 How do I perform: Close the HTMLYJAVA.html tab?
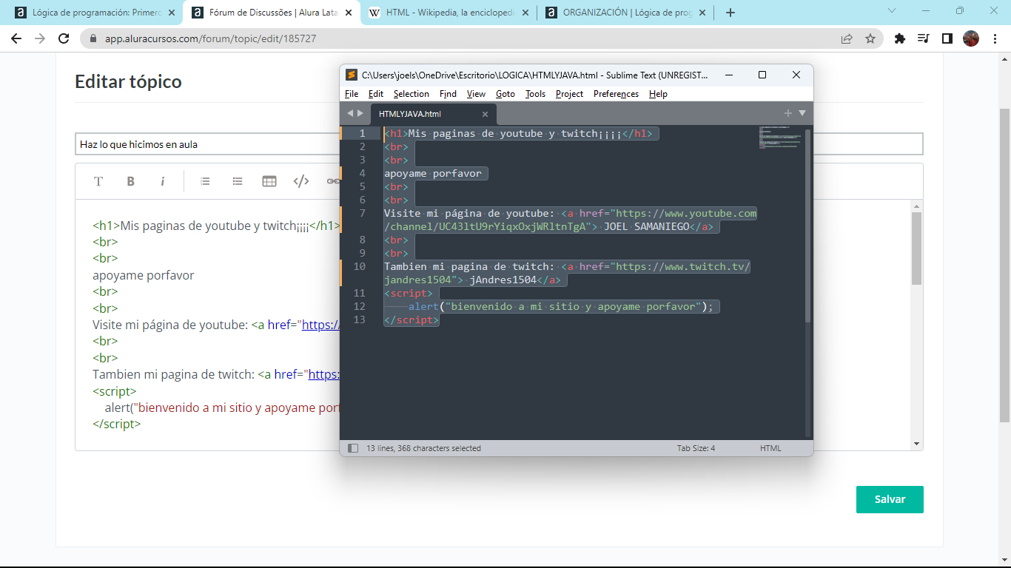(x=486, y=114)
